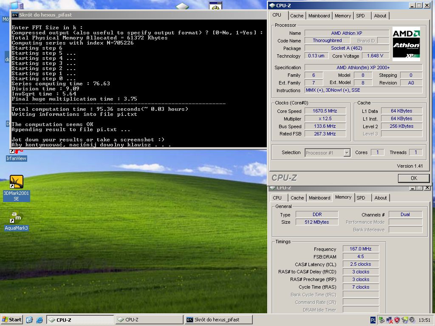This screenshot has height=326, width=435.
Task: Click the first CPU-Z taskbar button
Action: point(80,320)
